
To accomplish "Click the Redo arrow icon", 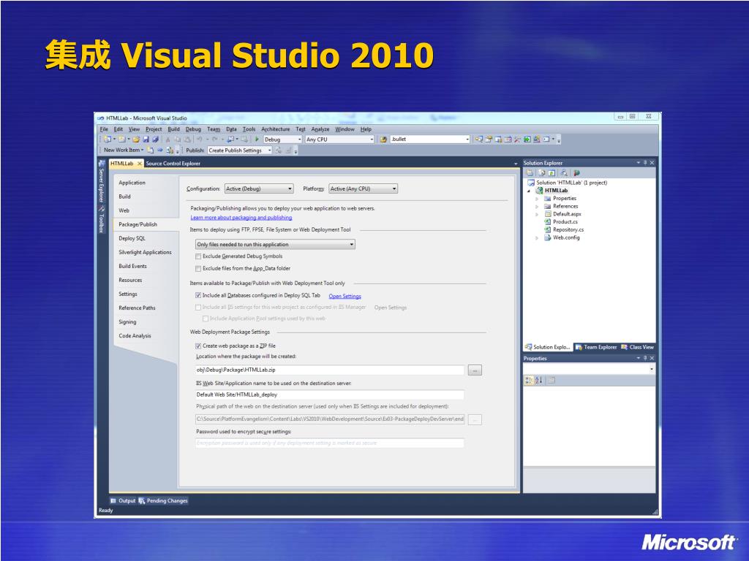I will coord(214,140).
